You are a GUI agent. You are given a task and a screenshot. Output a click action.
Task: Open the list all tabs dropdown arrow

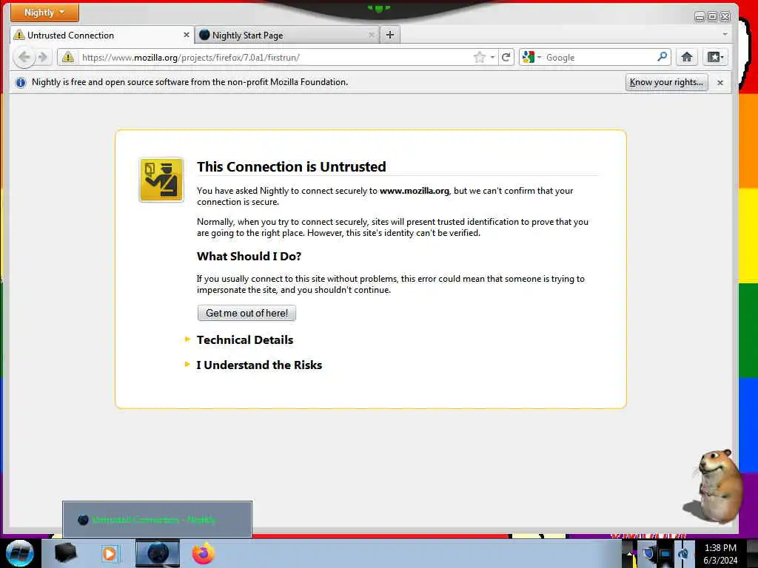pyautogui.click(x=725, y=35)
